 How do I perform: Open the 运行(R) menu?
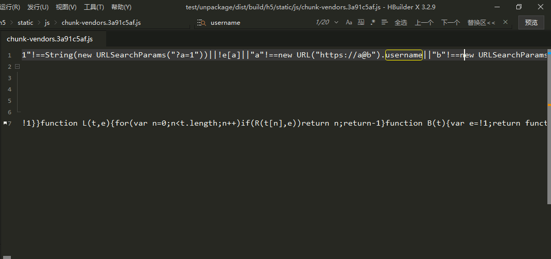10,7
